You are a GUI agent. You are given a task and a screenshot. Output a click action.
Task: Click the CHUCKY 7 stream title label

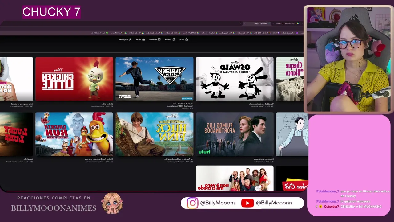click(x=51, y=12)
